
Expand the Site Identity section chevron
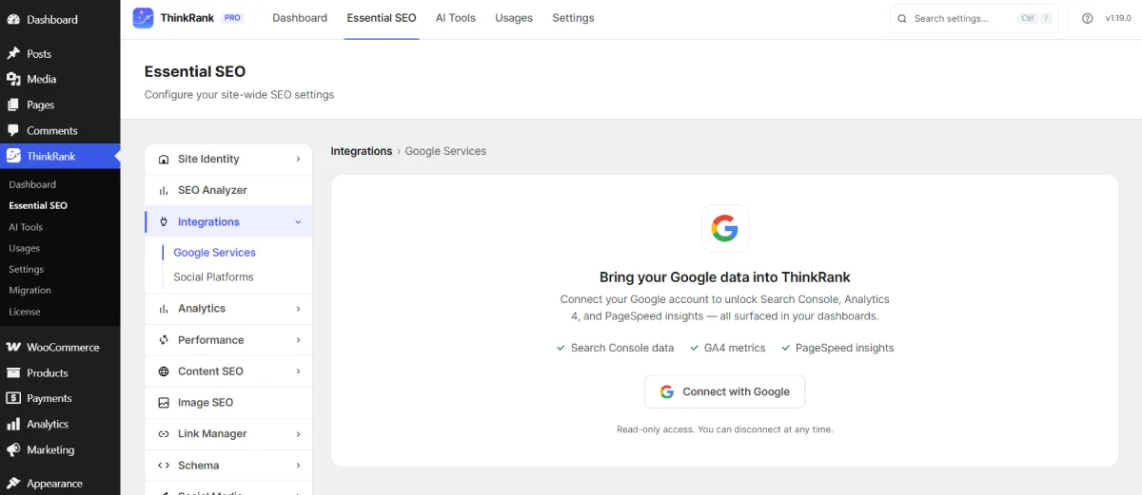coord(298,159)
